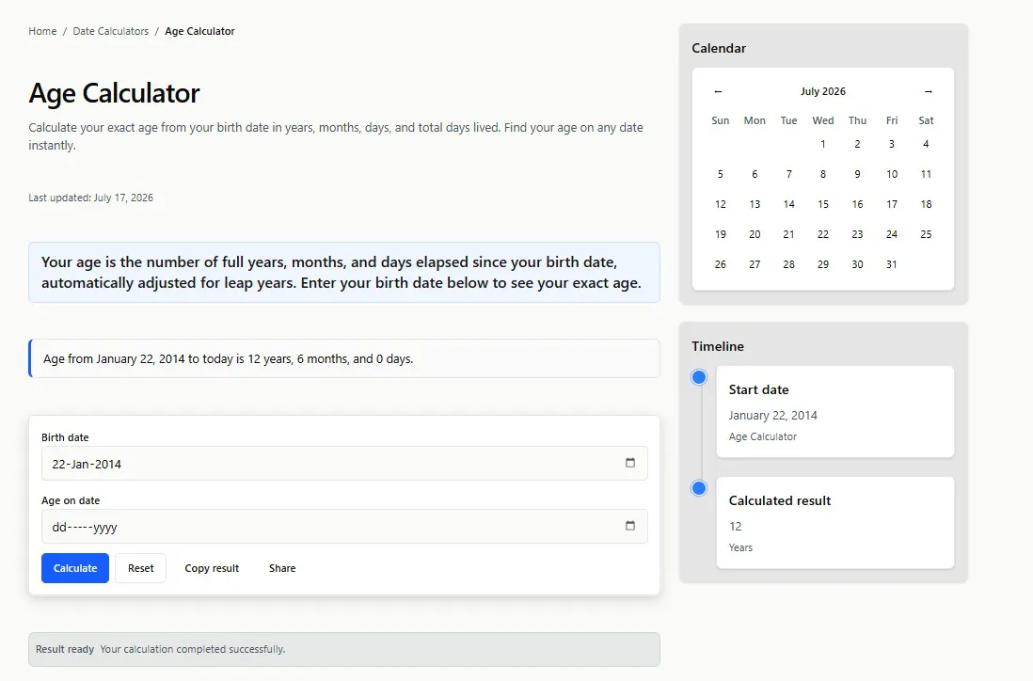
Task: Copy result to clipboard
Action: 212,568
